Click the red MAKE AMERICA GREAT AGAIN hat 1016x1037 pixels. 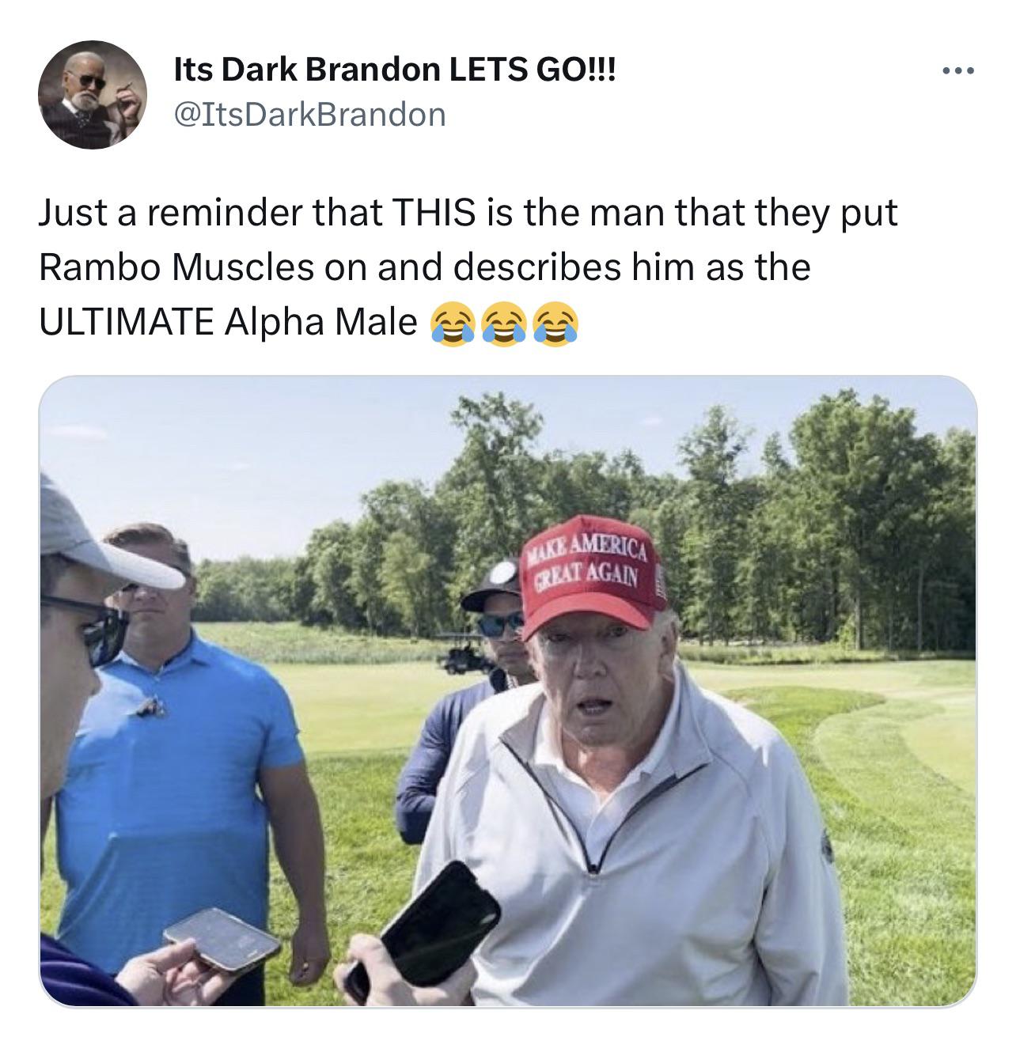tap(593, 573)
